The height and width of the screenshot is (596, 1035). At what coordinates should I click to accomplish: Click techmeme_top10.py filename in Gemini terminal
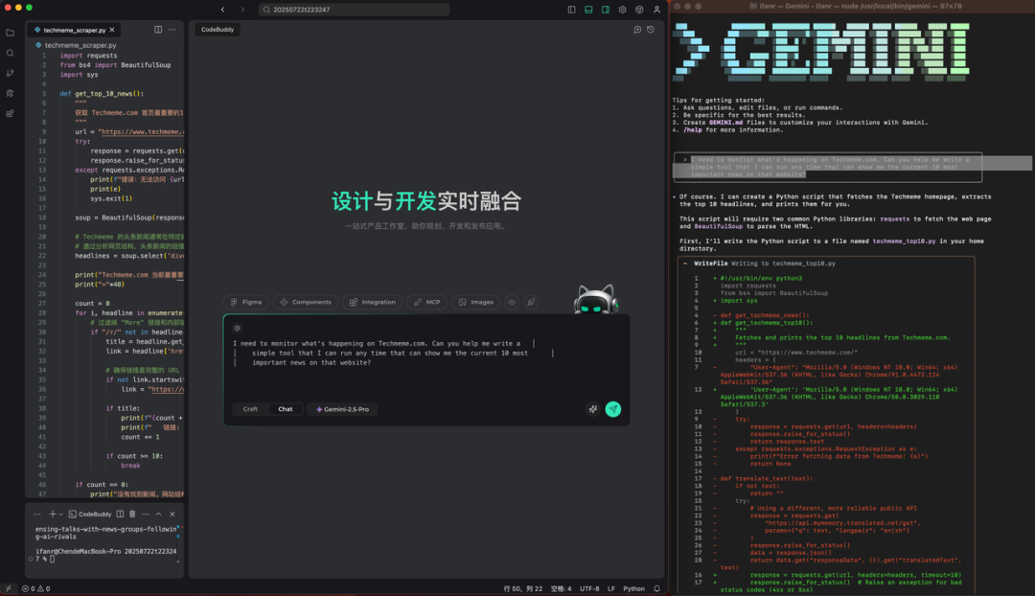click(904, 241)
